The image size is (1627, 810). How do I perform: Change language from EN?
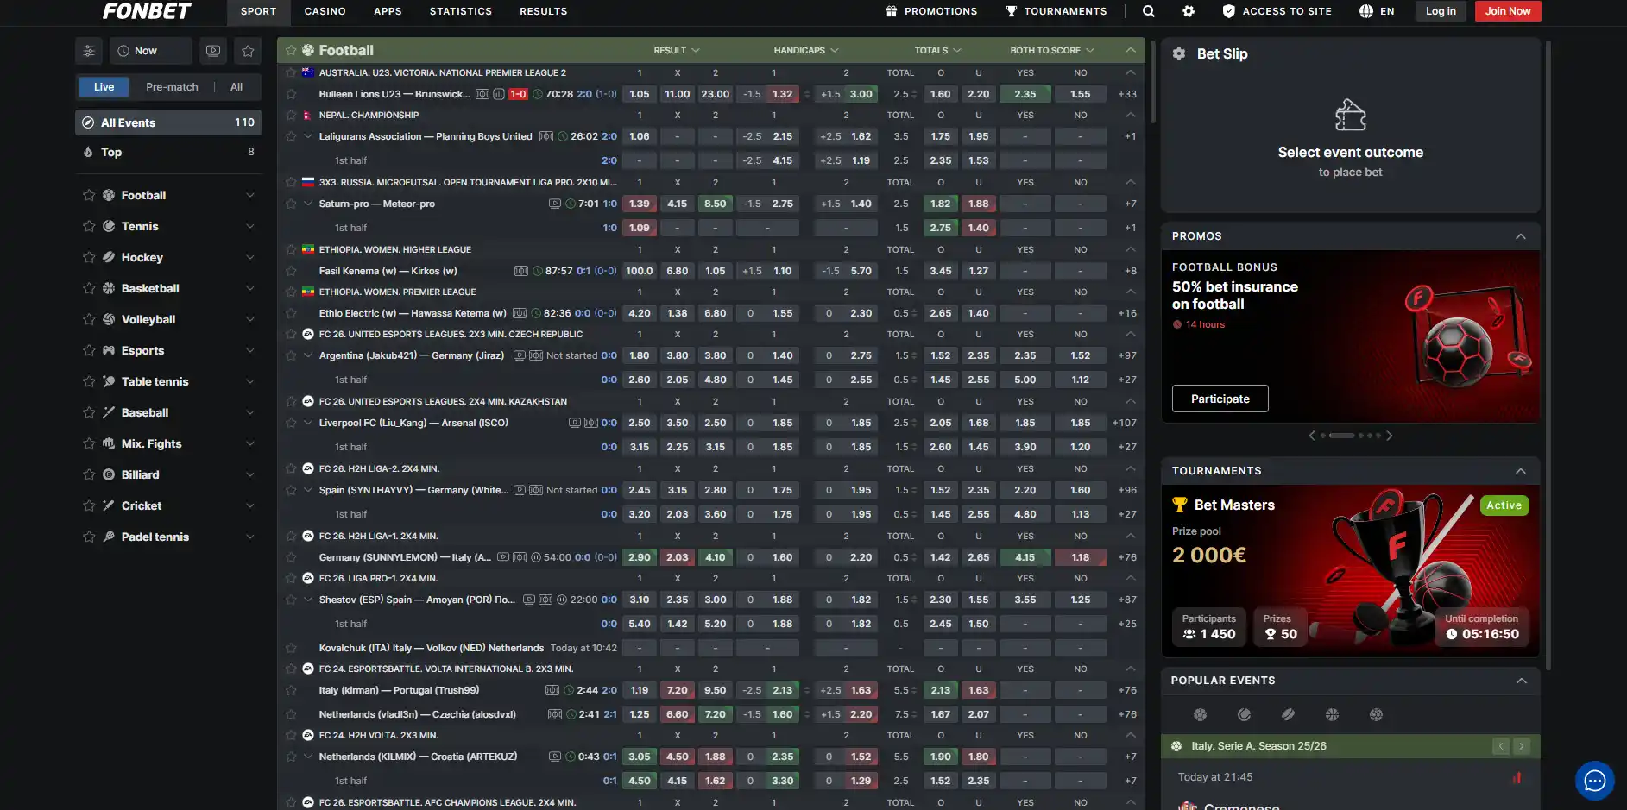1377,11
